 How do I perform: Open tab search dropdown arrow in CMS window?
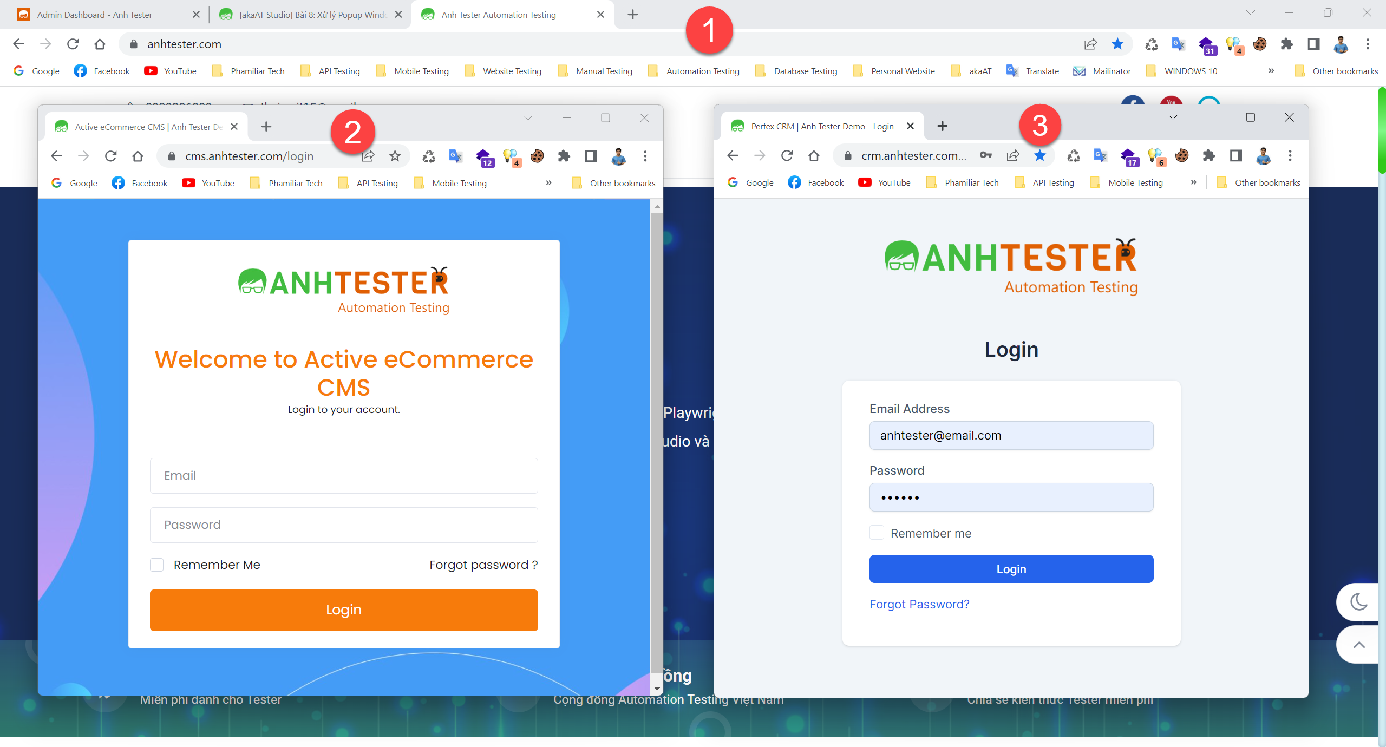coord(528,118)
